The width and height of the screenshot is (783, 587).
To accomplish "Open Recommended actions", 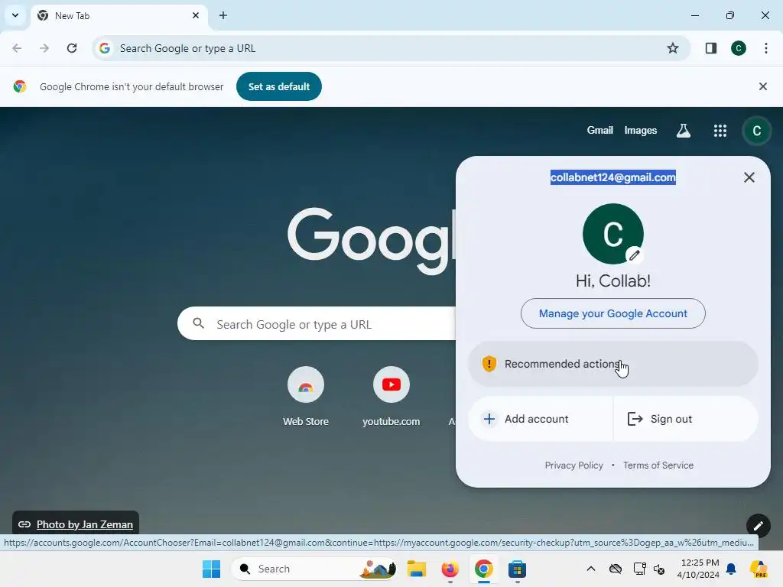I will (612, 364).
